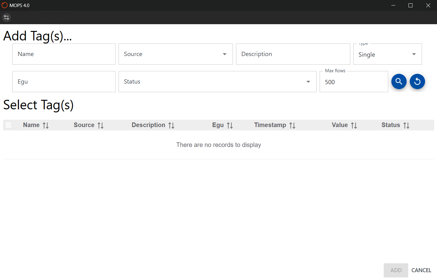Reset the search filters using the refresh icon
The image size is (437, 278).
(x=417, y=81)
